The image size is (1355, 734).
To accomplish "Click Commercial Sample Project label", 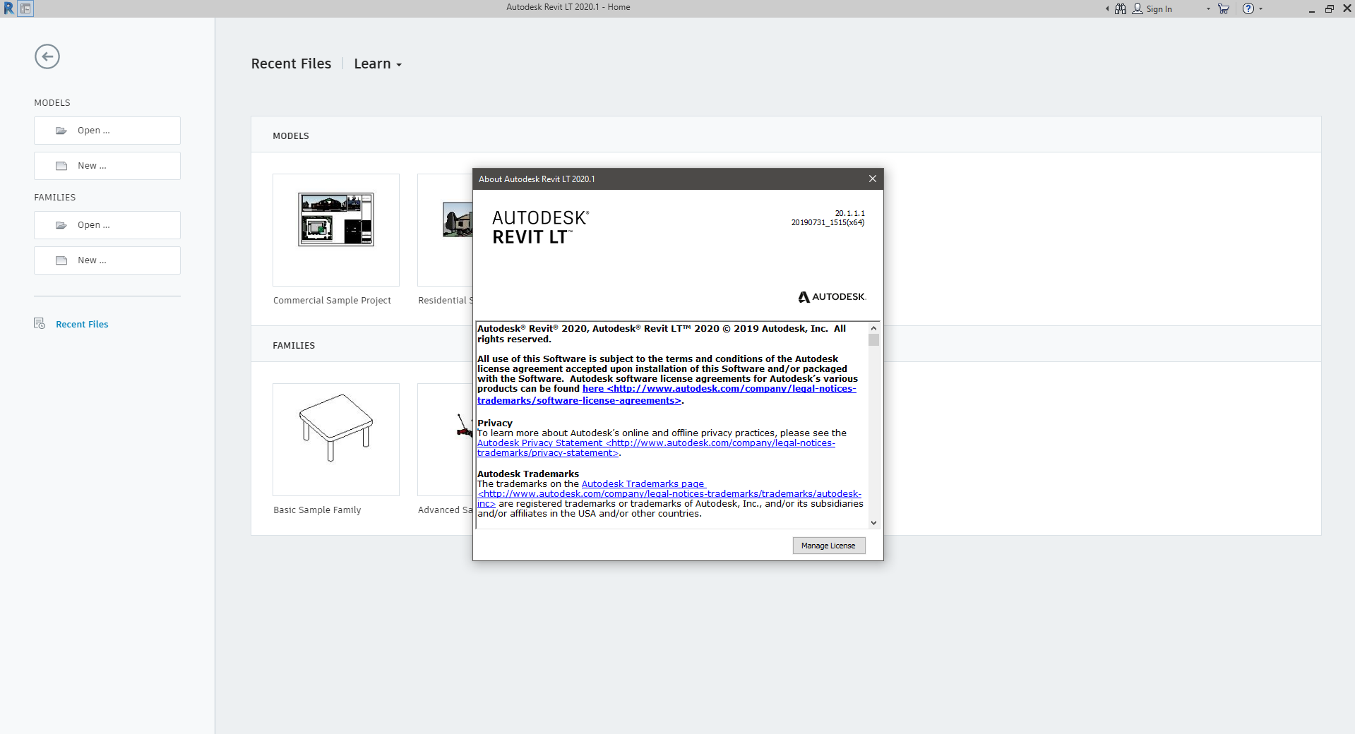I will (332, 300).
